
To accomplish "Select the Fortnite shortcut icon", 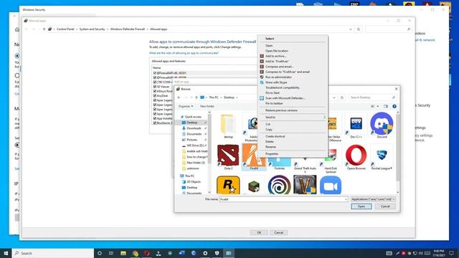I will 279,161.
